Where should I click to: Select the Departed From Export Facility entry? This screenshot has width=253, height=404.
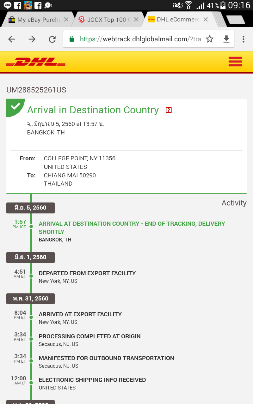click(87, 277)
